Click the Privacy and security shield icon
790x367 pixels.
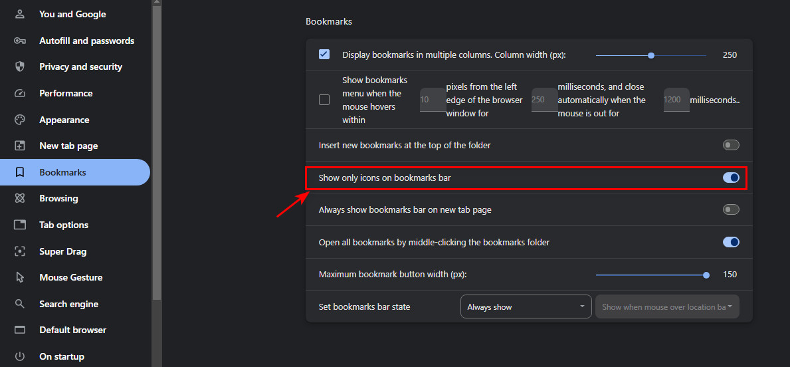(20, 67)
